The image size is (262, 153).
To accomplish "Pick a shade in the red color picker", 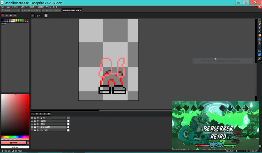I will tap(15, 115).
